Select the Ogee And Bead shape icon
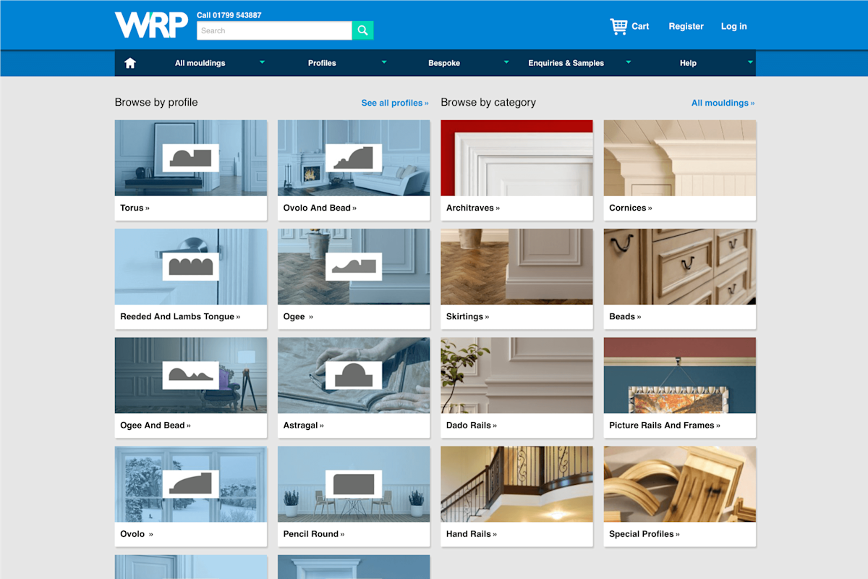Screen dimensions: 868x579 point(190,376)
